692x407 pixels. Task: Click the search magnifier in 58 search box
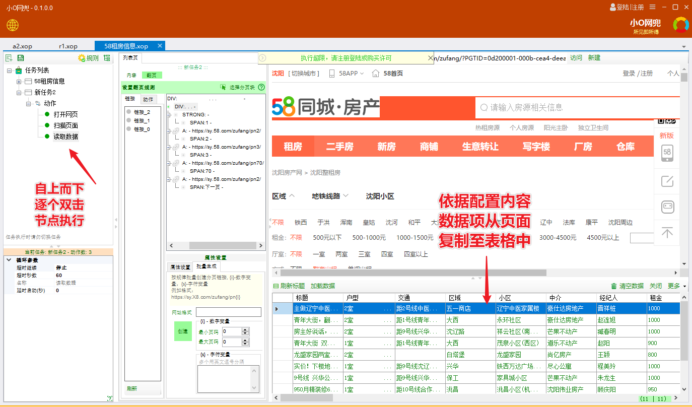tap(484, 107)
